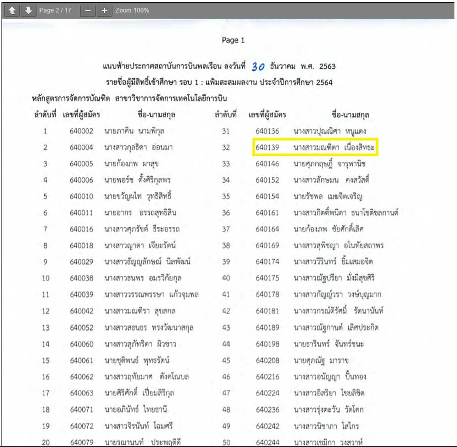Click applicant number 640079 in row 20
Image resolution: width=457 pixels, height=447 pixels.
click(x=82, y=442)
